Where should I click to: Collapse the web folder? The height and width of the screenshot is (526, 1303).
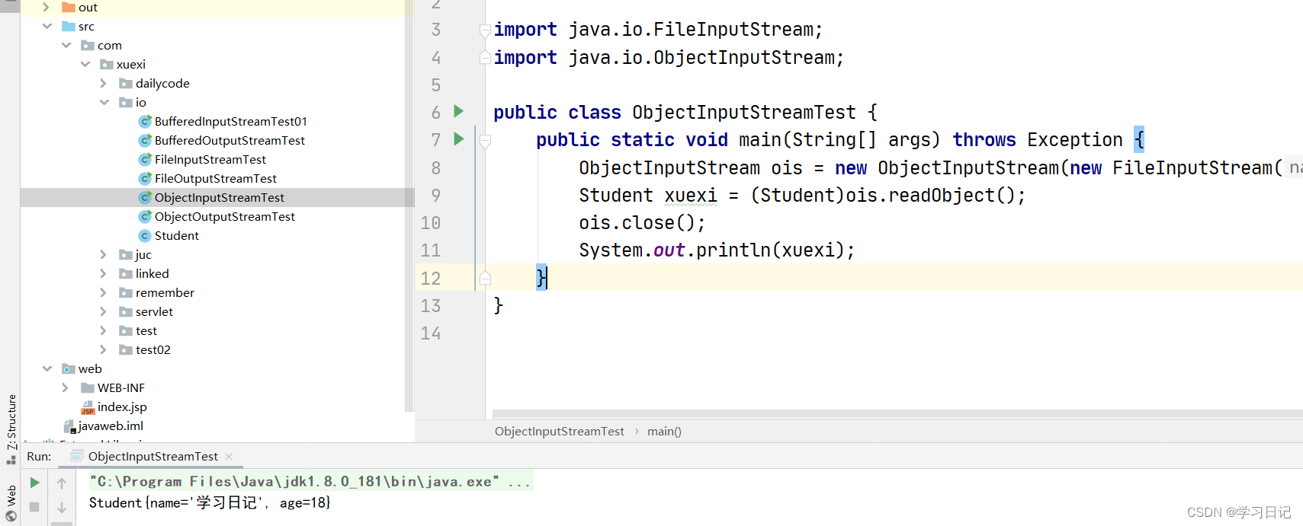(47, 368)
